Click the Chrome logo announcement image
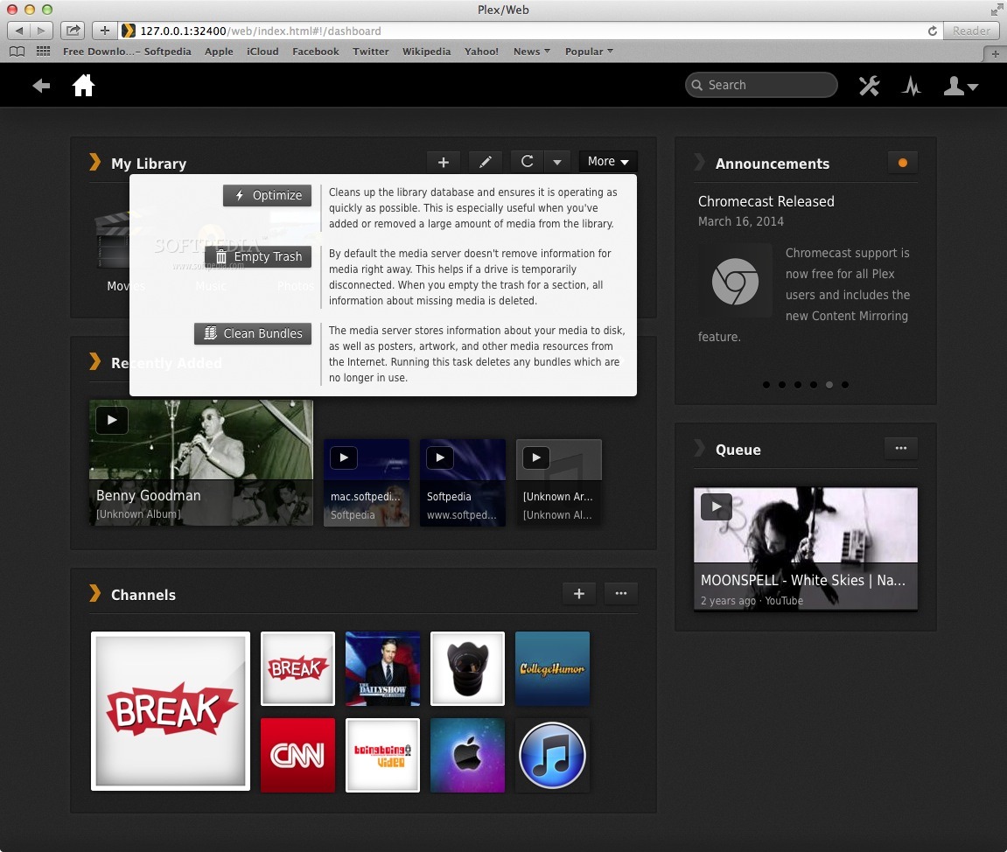This screenshot has height=852, width=1007. (x=735, y=281)
